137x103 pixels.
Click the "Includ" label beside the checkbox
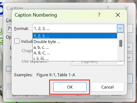click(x=27, y=41)
